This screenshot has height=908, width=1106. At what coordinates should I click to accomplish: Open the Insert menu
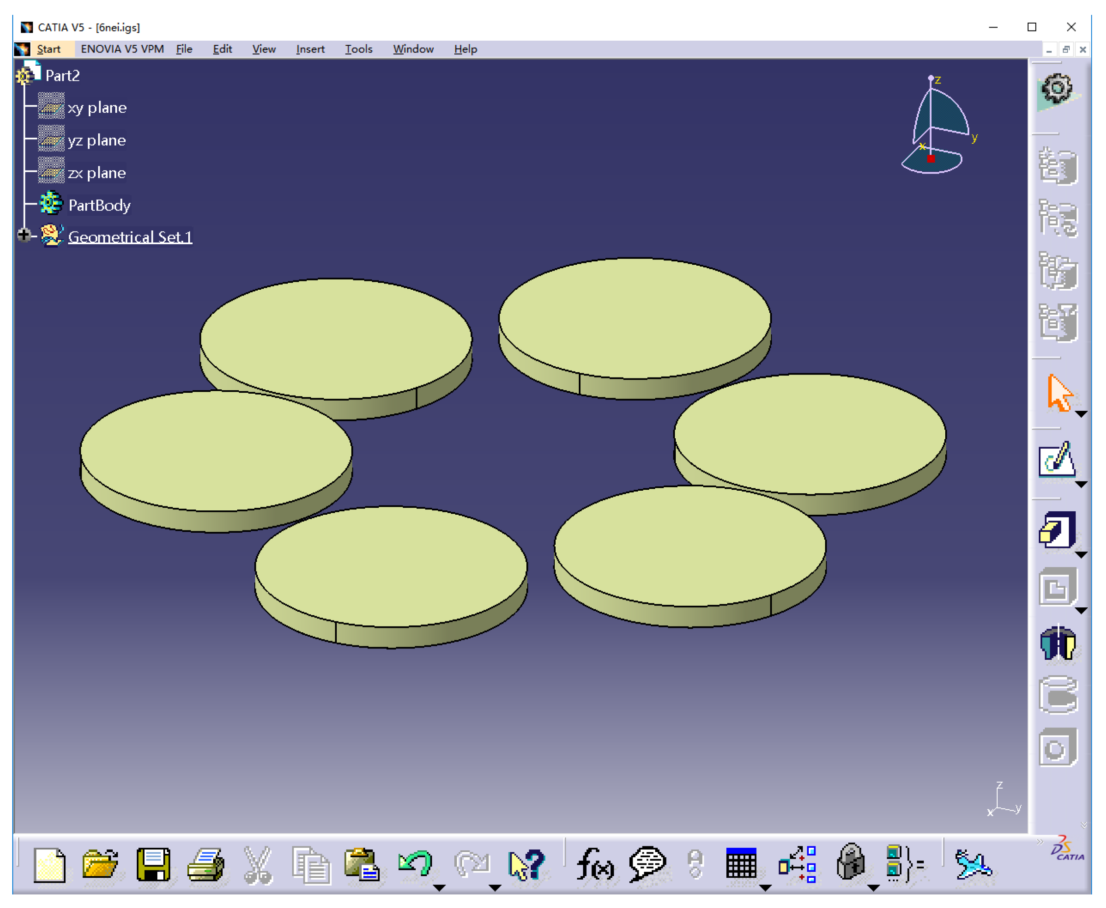pyautogui.click(x=310, y=49)
